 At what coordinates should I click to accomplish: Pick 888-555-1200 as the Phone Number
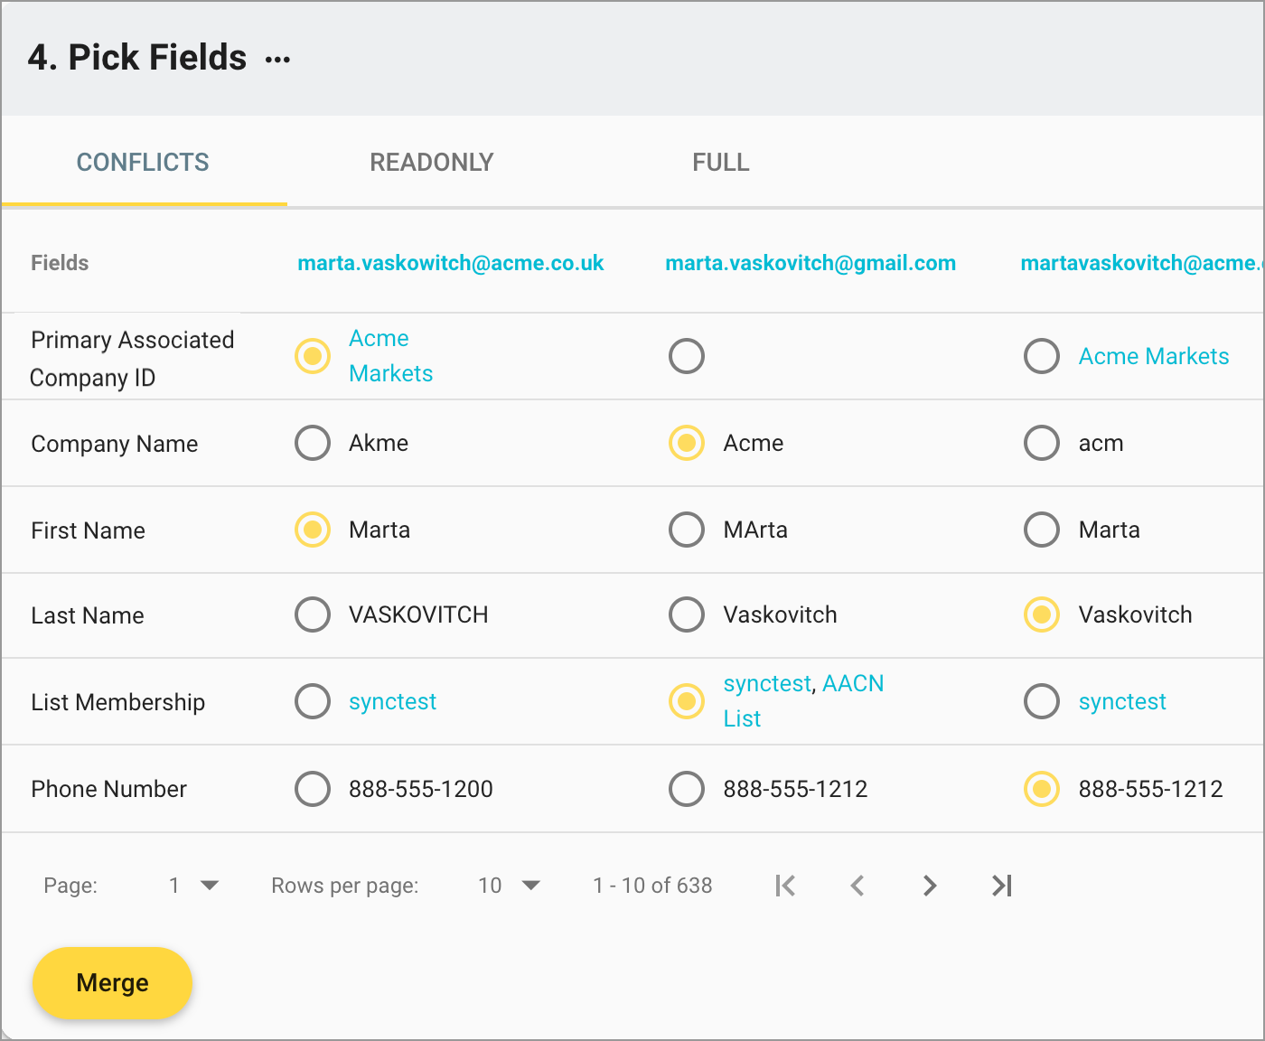313,789
